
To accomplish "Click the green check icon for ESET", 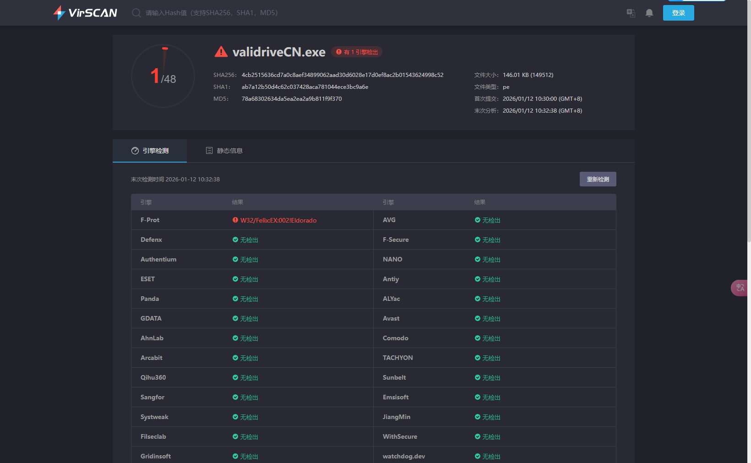I will 235,279.
